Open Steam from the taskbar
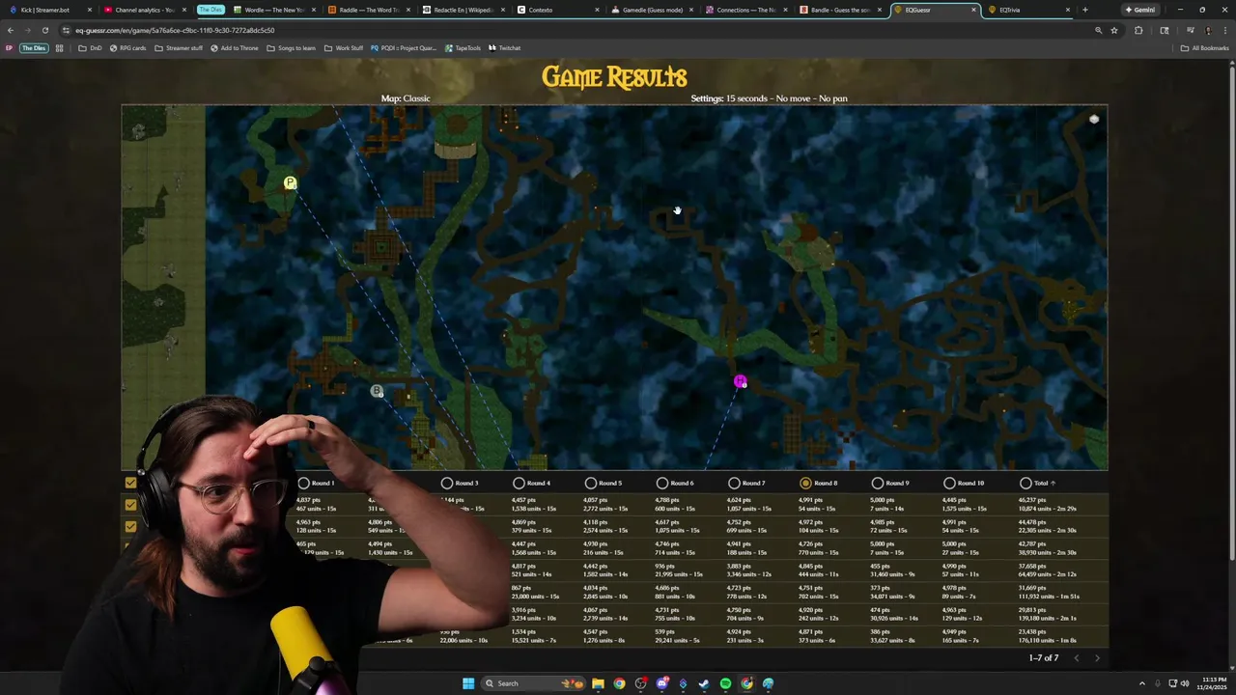Viewport: 1236px width, 695px height. 704,683
